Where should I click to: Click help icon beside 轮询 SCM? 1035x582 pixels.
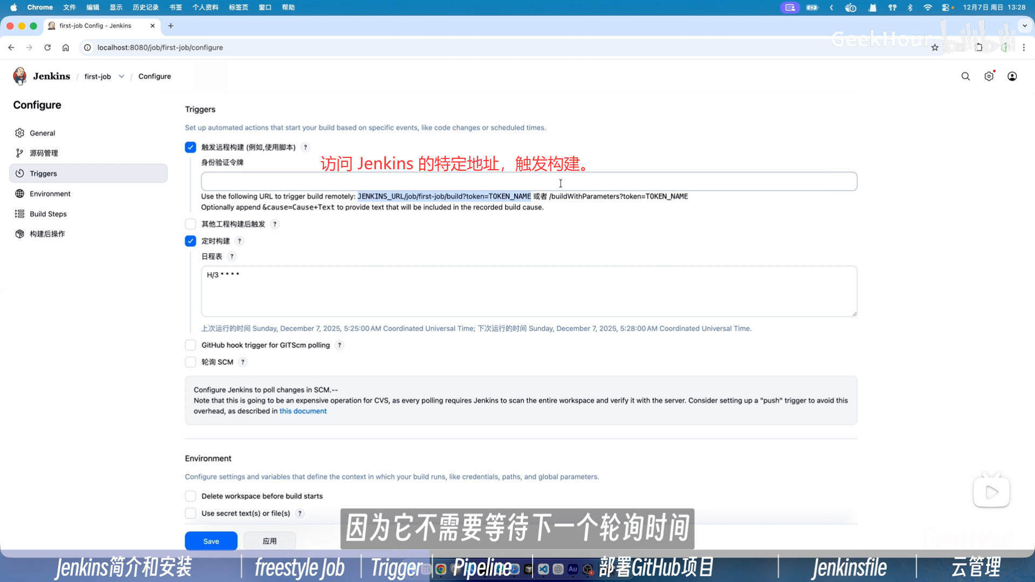click(243, 362)
